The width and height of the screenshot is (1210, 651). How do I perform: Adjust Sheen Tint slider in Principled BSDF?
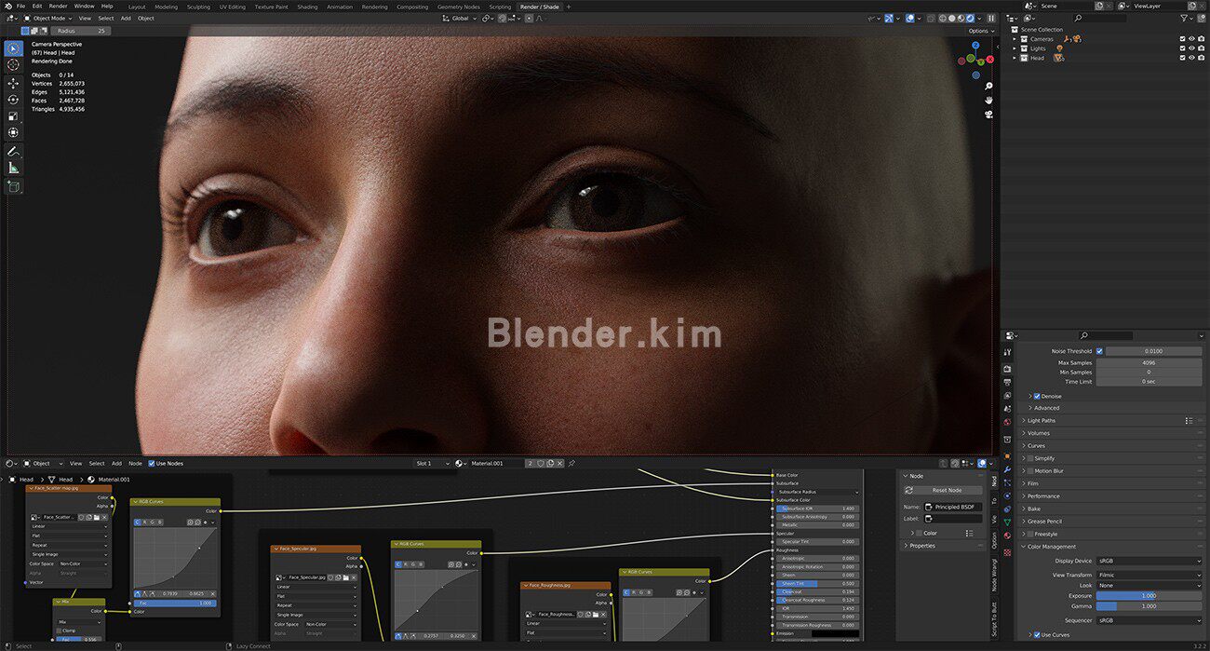817,583
